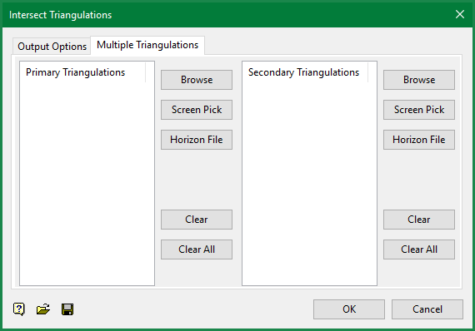475x331 pixels.
Task: Switch to the Output Options tab
Action: point(52,47)
